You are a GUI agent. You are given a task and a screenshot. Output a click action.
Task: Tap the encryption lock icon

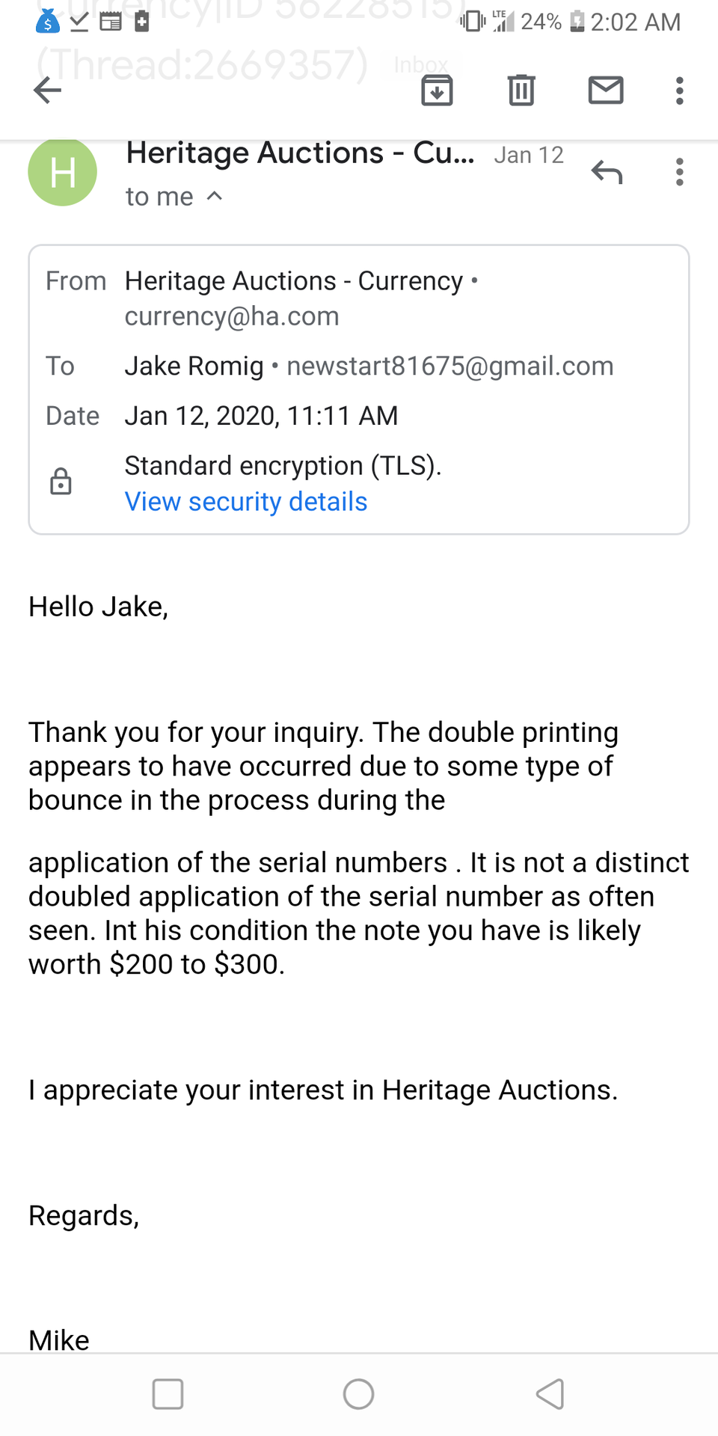61,482
